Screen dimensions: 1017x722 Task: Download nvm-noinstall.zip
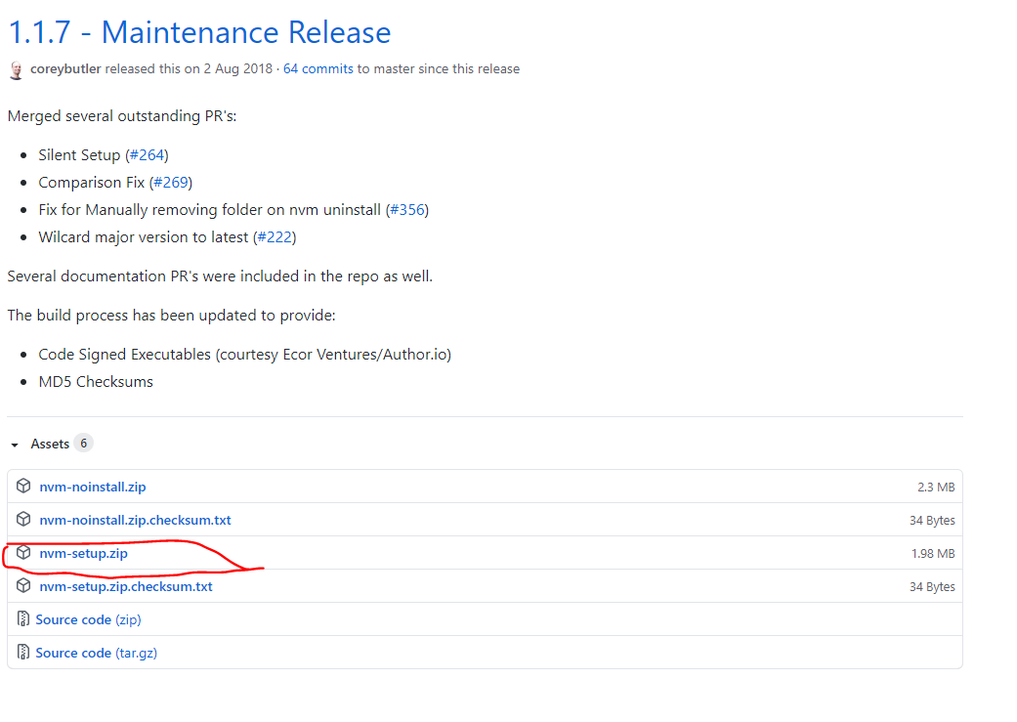(x=93, y=486)
